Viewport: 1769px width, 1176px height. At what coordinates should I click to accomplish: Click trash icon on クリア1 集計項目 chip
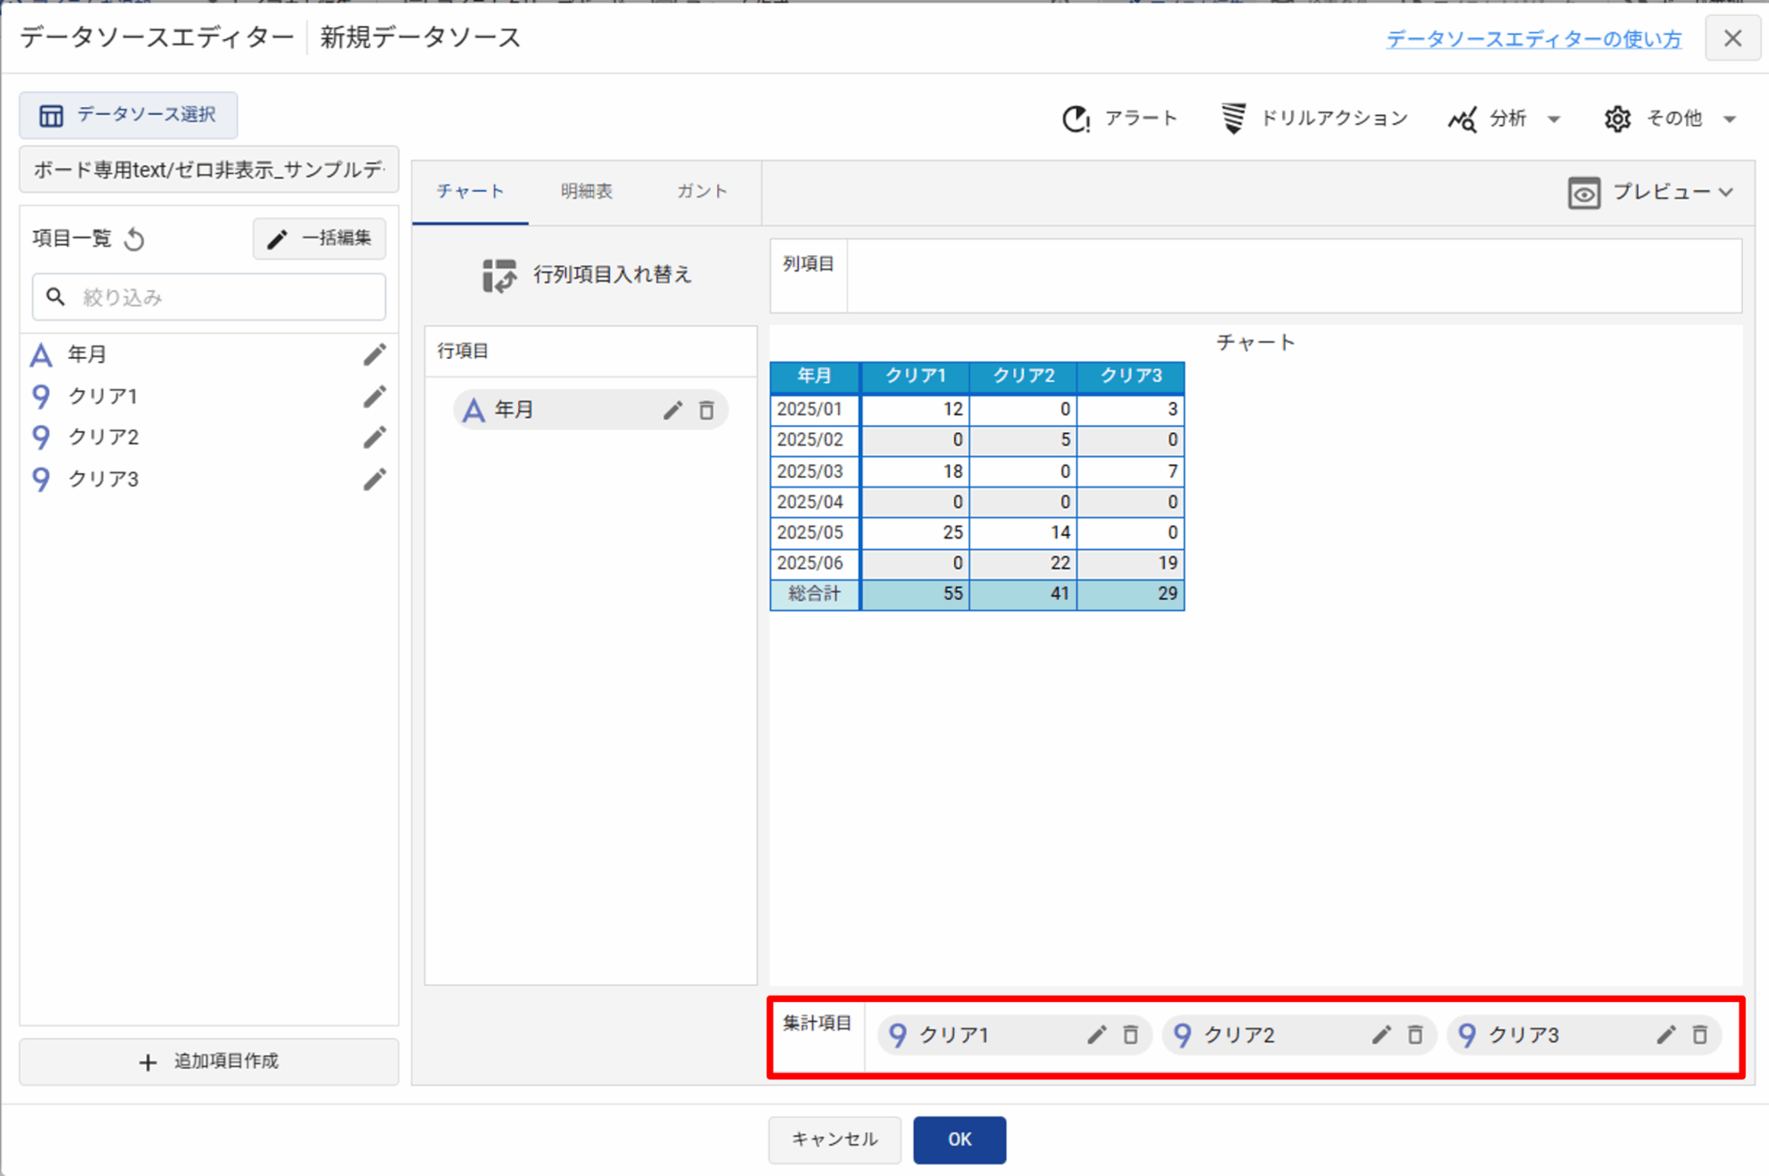(x=1130, y=1035)
